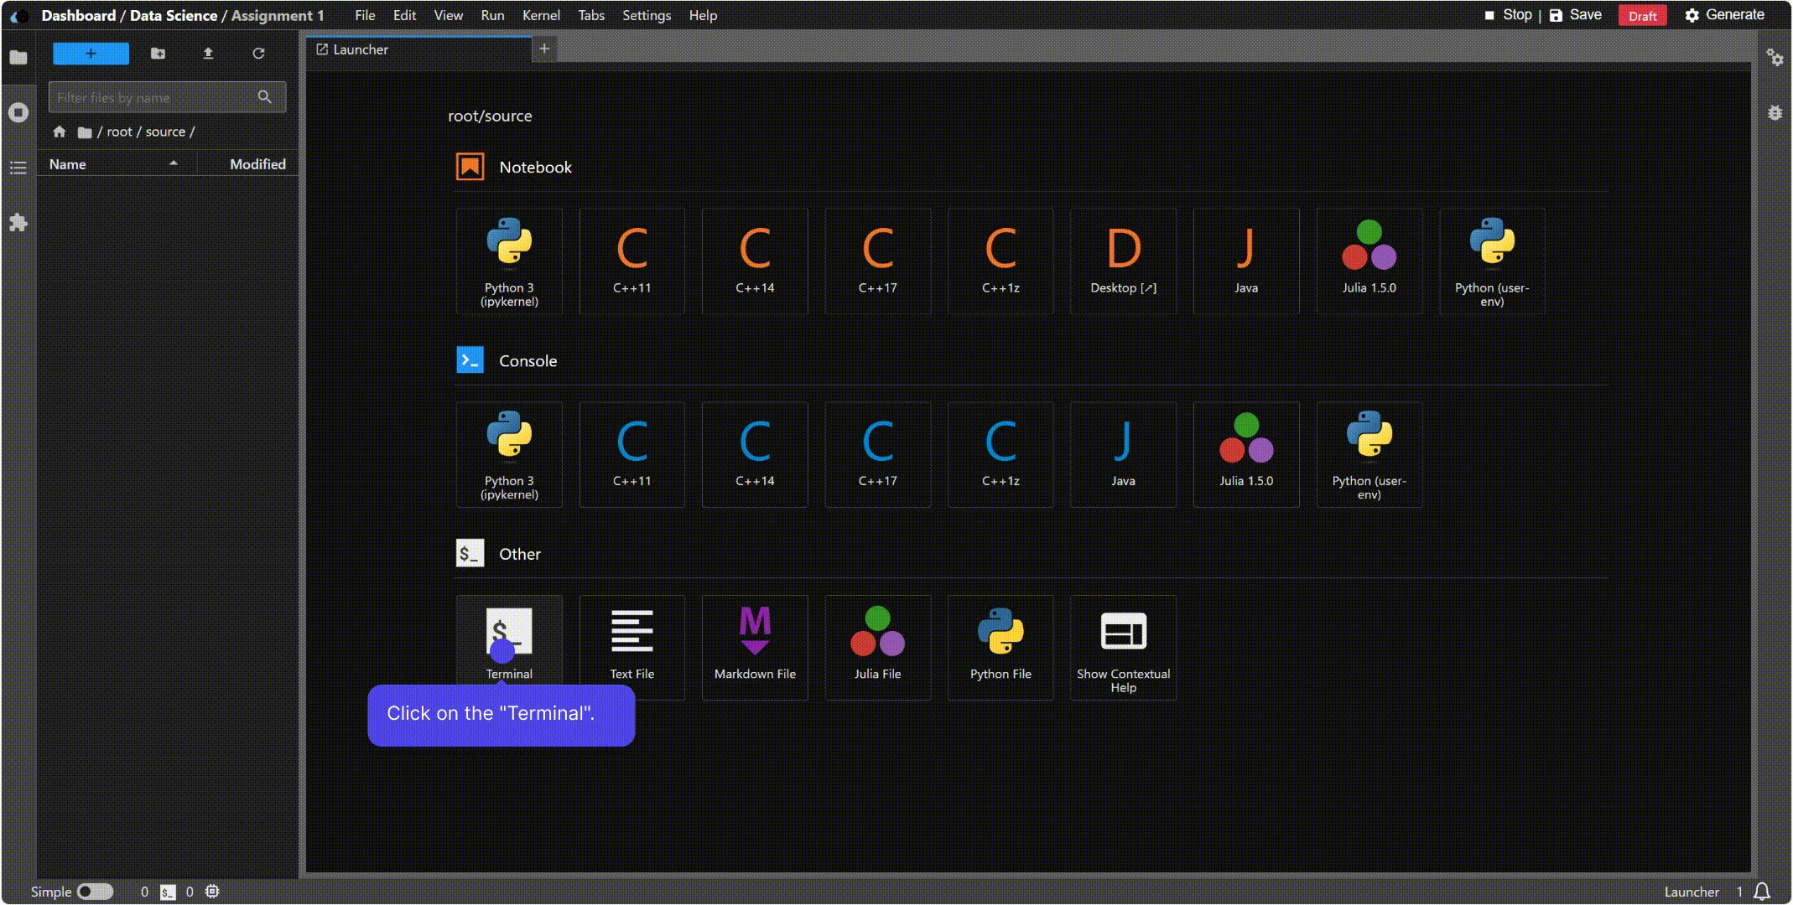
Task: Select the Launcher tab
Action: click(419, 49)
